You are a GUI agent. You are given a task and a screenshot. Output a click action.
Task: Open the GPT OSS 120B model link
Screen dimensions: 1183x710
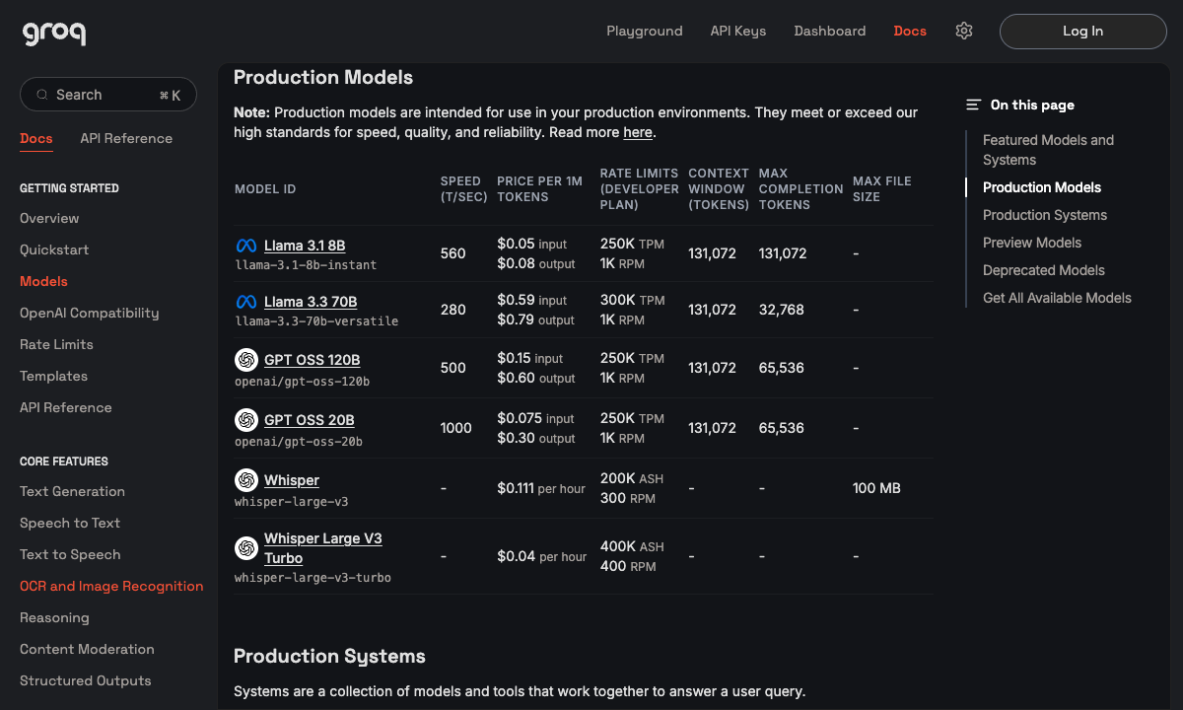point(313,360)
